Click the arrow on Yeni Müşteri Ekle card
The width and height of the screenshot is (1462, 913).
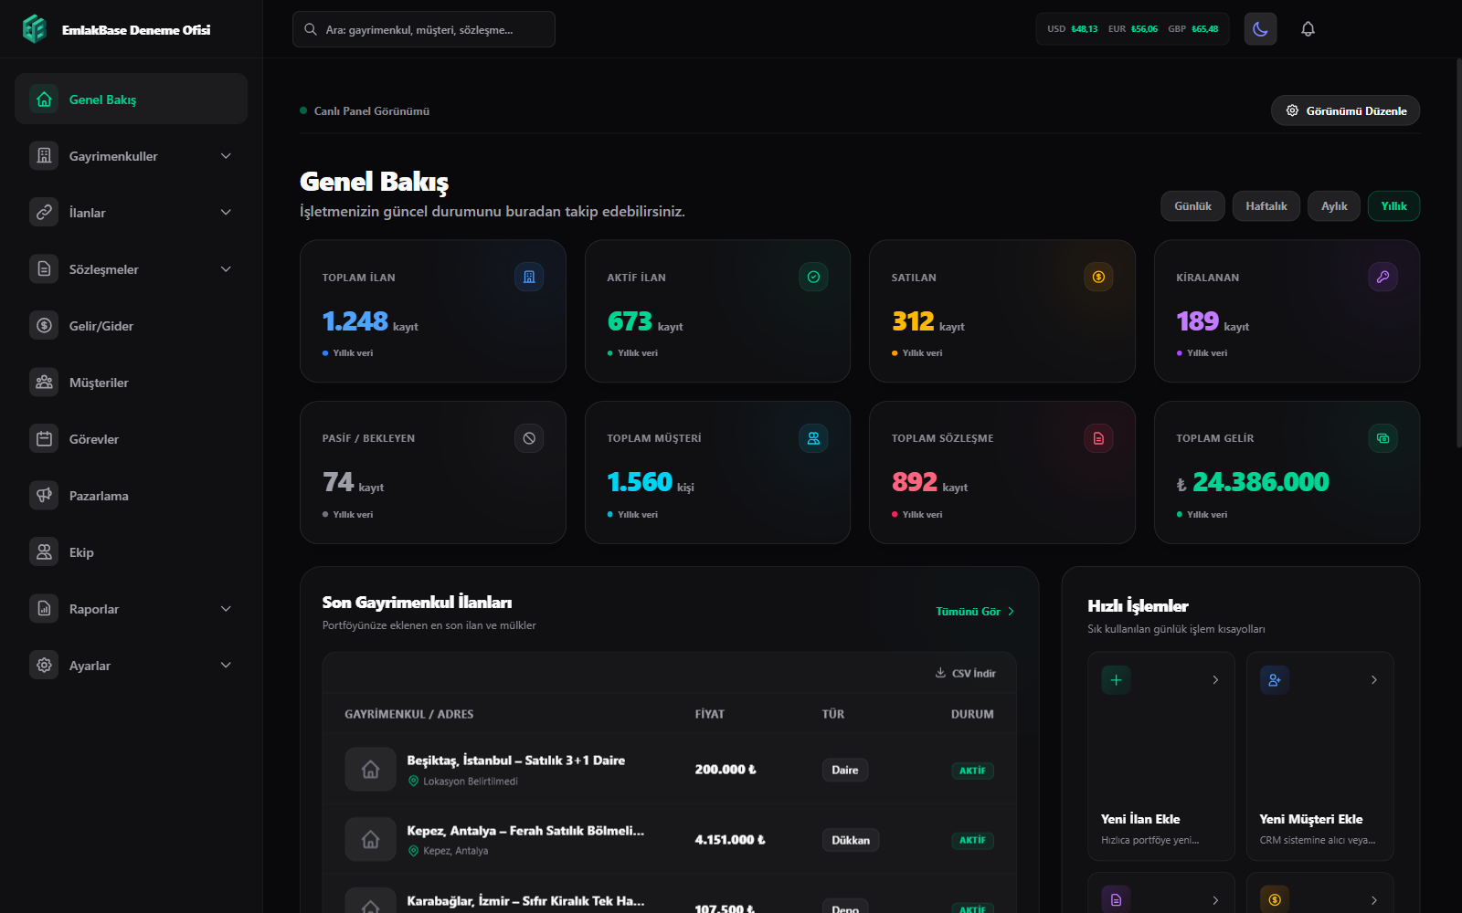coord(1374,679)
